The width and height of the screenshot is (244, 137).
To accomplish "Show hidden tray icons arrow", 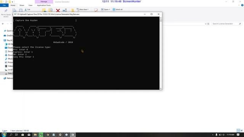I will pyautogui.click(x=213, y=135).
